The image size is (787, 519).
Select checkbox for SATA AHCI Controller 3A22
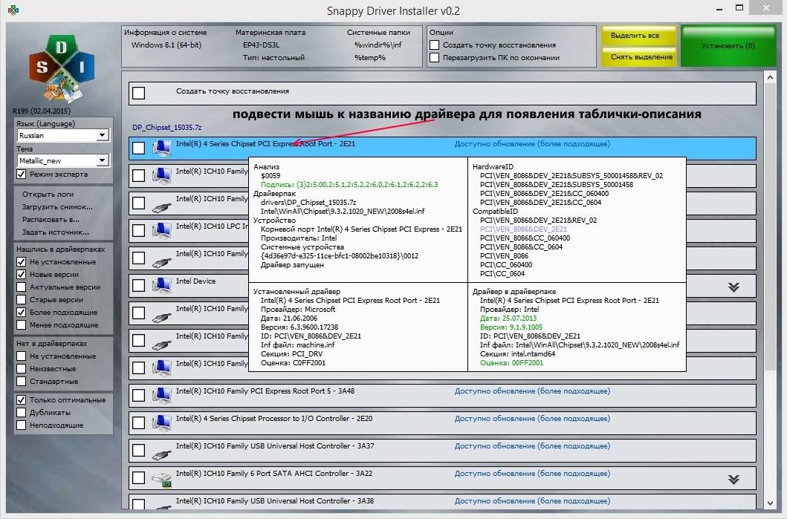138,478
